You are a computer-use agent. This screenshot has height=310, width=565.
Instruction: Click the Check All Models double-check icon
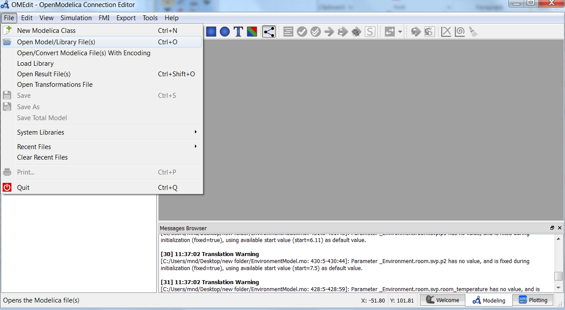(315, 32)
